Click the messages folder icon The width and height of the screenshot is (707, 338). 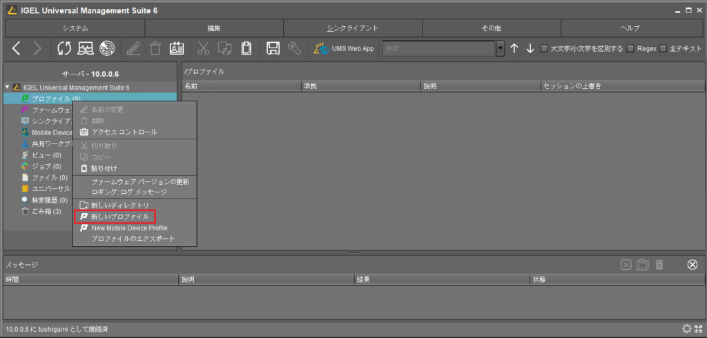(x=643, y=265)
